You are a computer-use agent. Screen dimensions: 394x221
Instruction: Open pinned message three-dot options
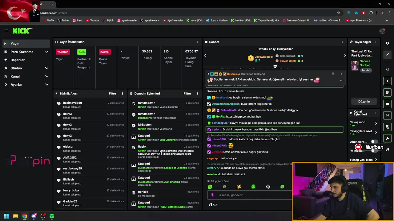pyautogui.click(x=341, y=74)
